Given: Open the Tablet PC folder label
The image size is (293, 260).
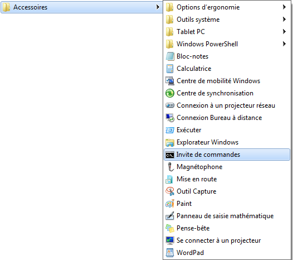Looking at the screenshot, I should click(191, 32).
